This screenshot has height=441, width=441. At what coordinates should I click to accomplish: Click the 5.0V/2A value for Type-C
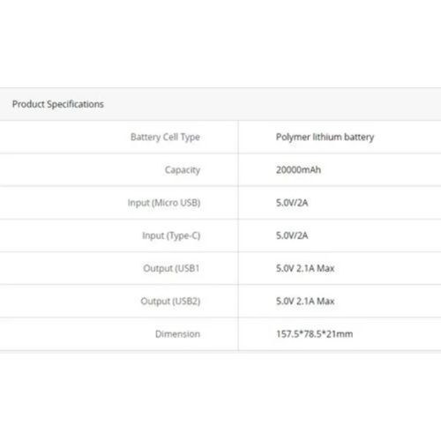coord(292,235)
